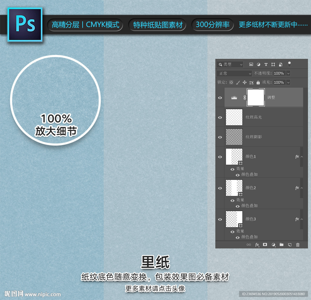
Task: Click the shape layer filter icon
Action: pos(273,64)
